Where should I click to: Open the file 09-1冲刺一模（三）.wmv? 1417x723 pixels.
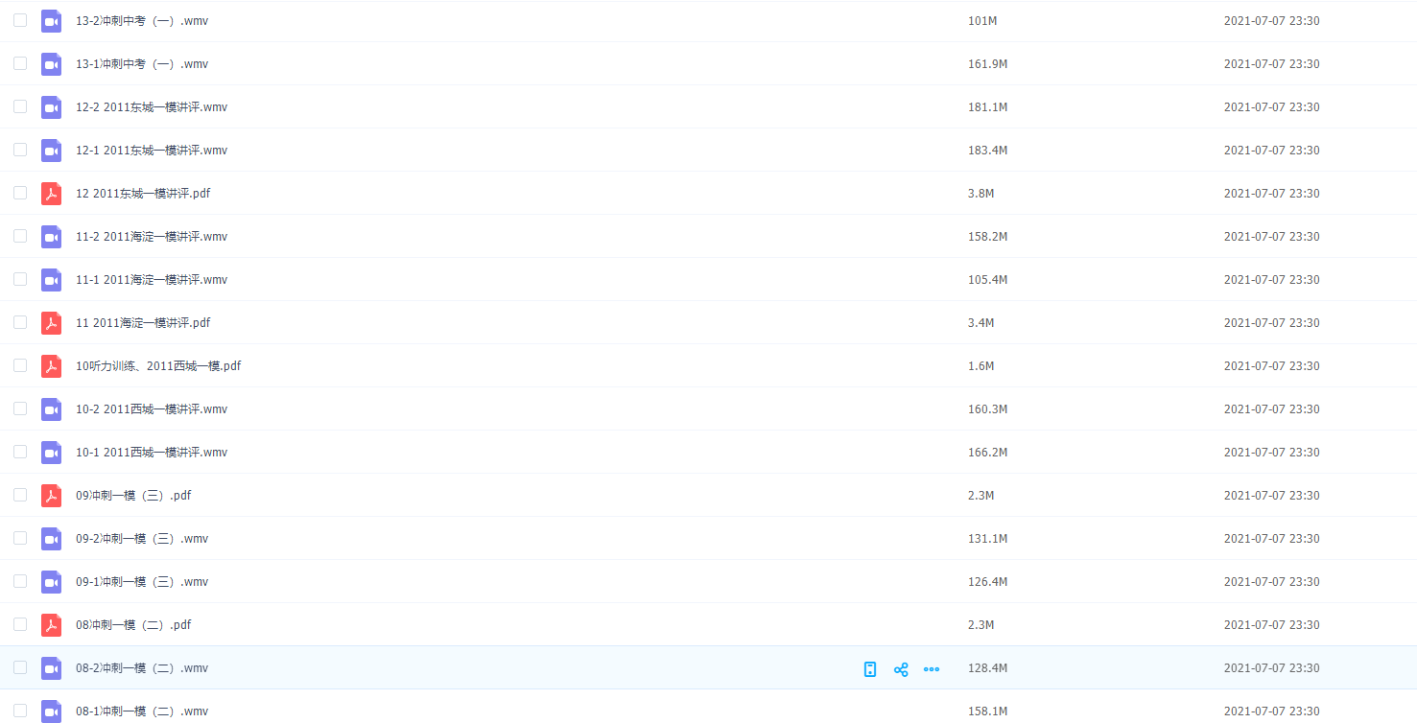coord(142,582)
